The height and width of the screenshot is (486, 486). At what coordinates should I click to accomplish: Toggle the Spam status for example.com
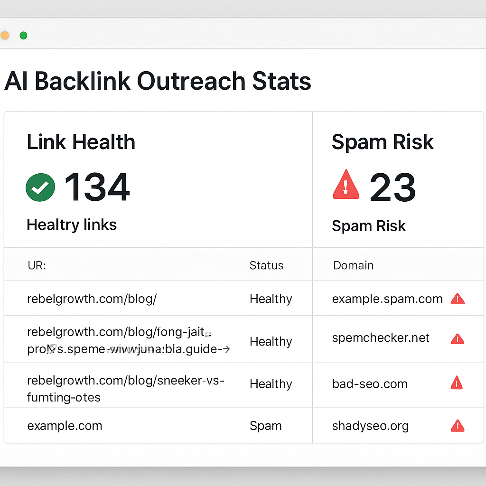tap(265, 426)
